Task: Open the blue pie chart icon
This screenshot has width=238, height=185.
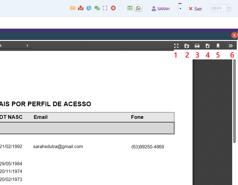Action: coord(89,8)
